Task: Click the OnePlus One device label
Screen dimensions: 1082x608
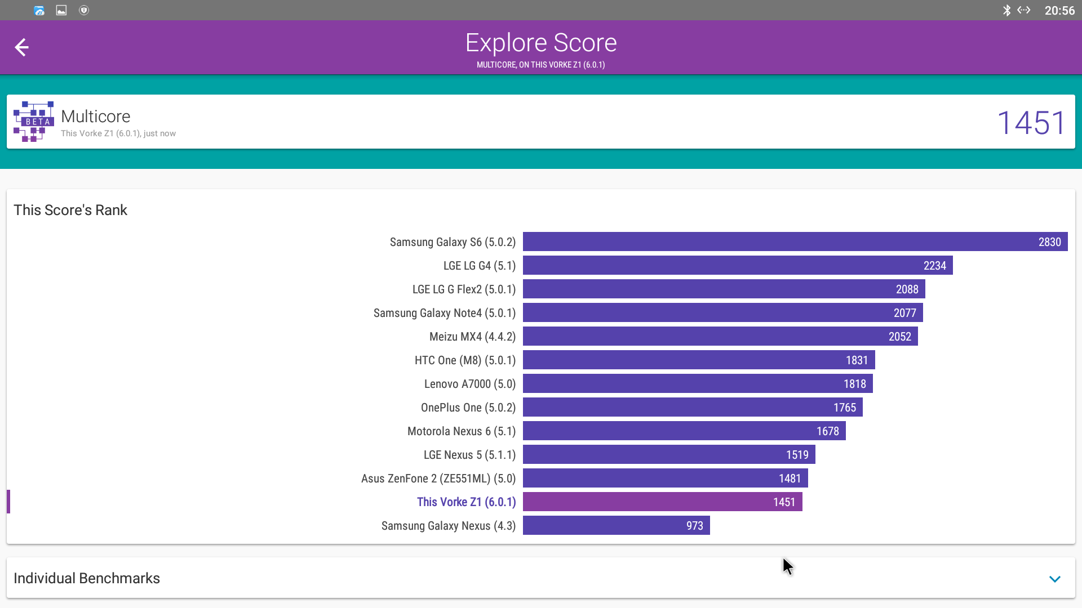Action: [x=468, y=408]
